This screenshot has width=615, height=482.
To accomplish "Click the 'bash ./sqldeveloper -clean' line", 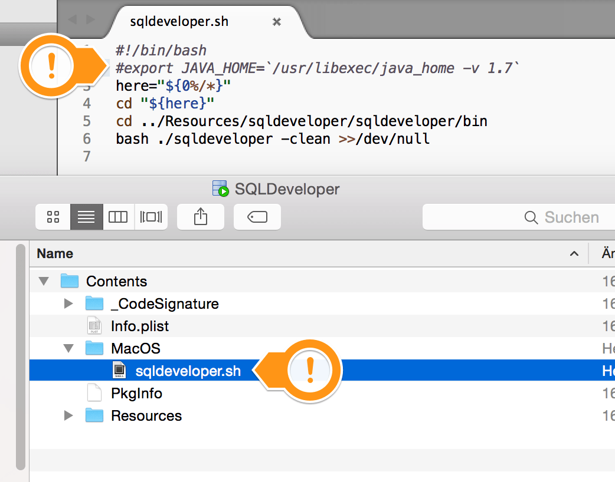I will (x=273, y=138).
